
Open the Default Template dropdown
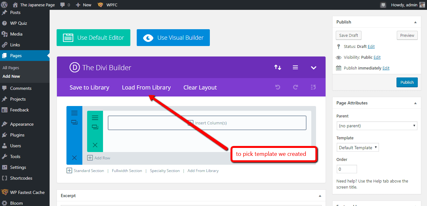[x=358, y=147]
